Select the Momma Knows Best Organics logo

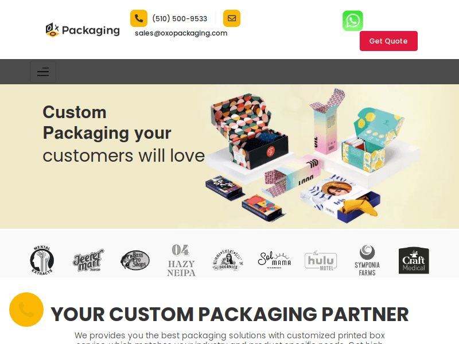point(228,260)
